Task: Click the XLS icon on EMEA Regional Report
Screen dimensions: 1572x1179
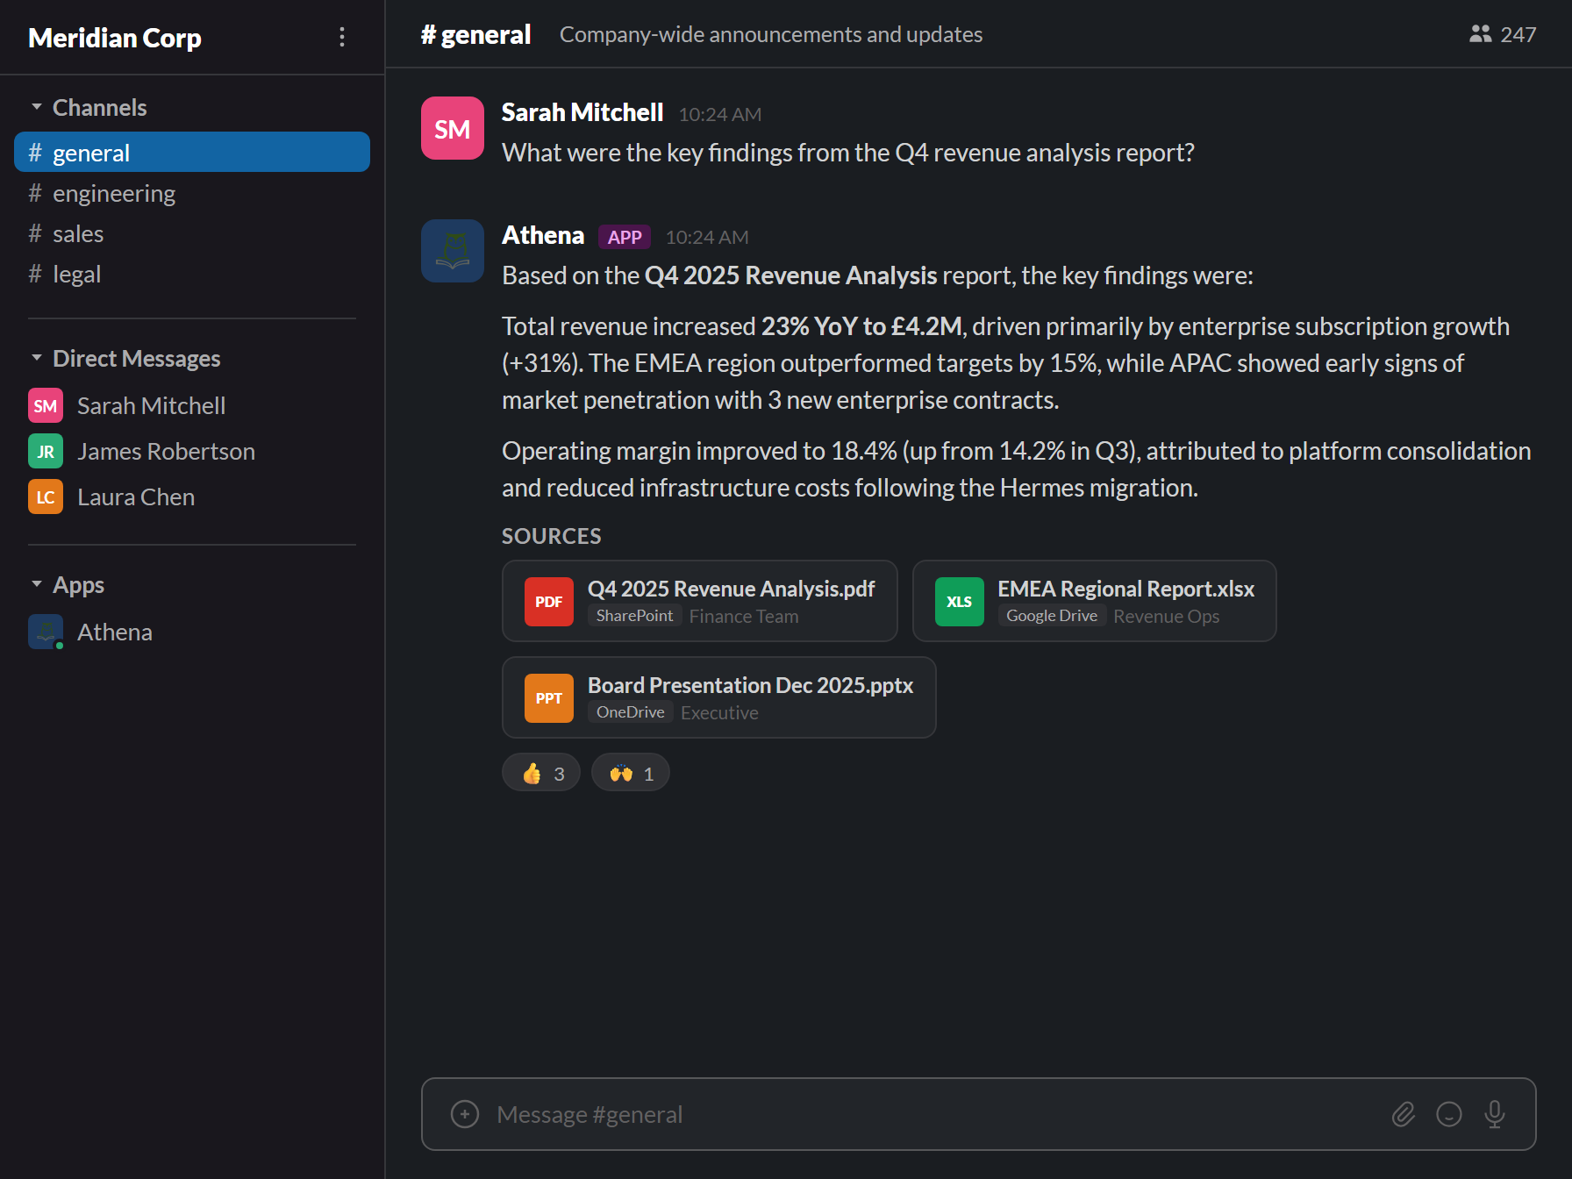Action: [959, 602]
